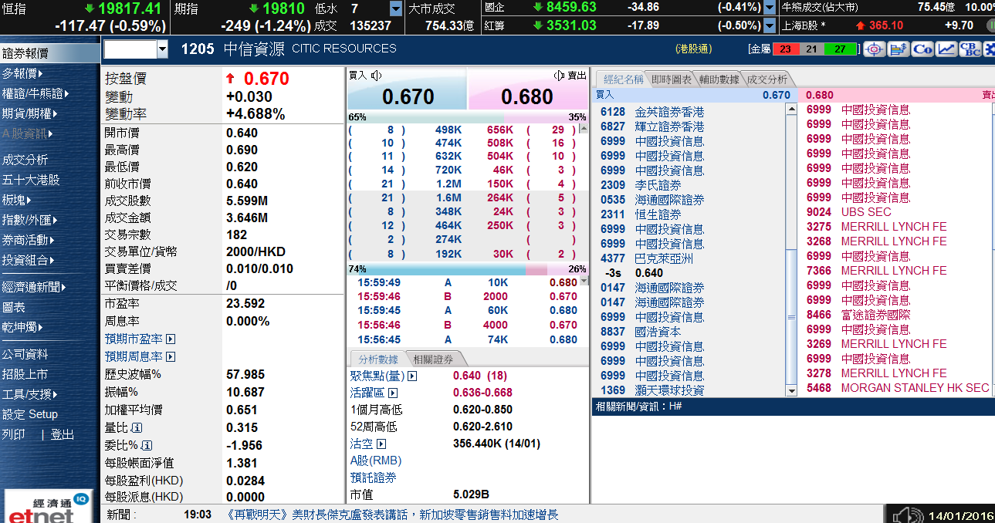Switch to the 相關證券 tab
The width and height of the screenshot is (995, 523).
(x=434, y=359)
